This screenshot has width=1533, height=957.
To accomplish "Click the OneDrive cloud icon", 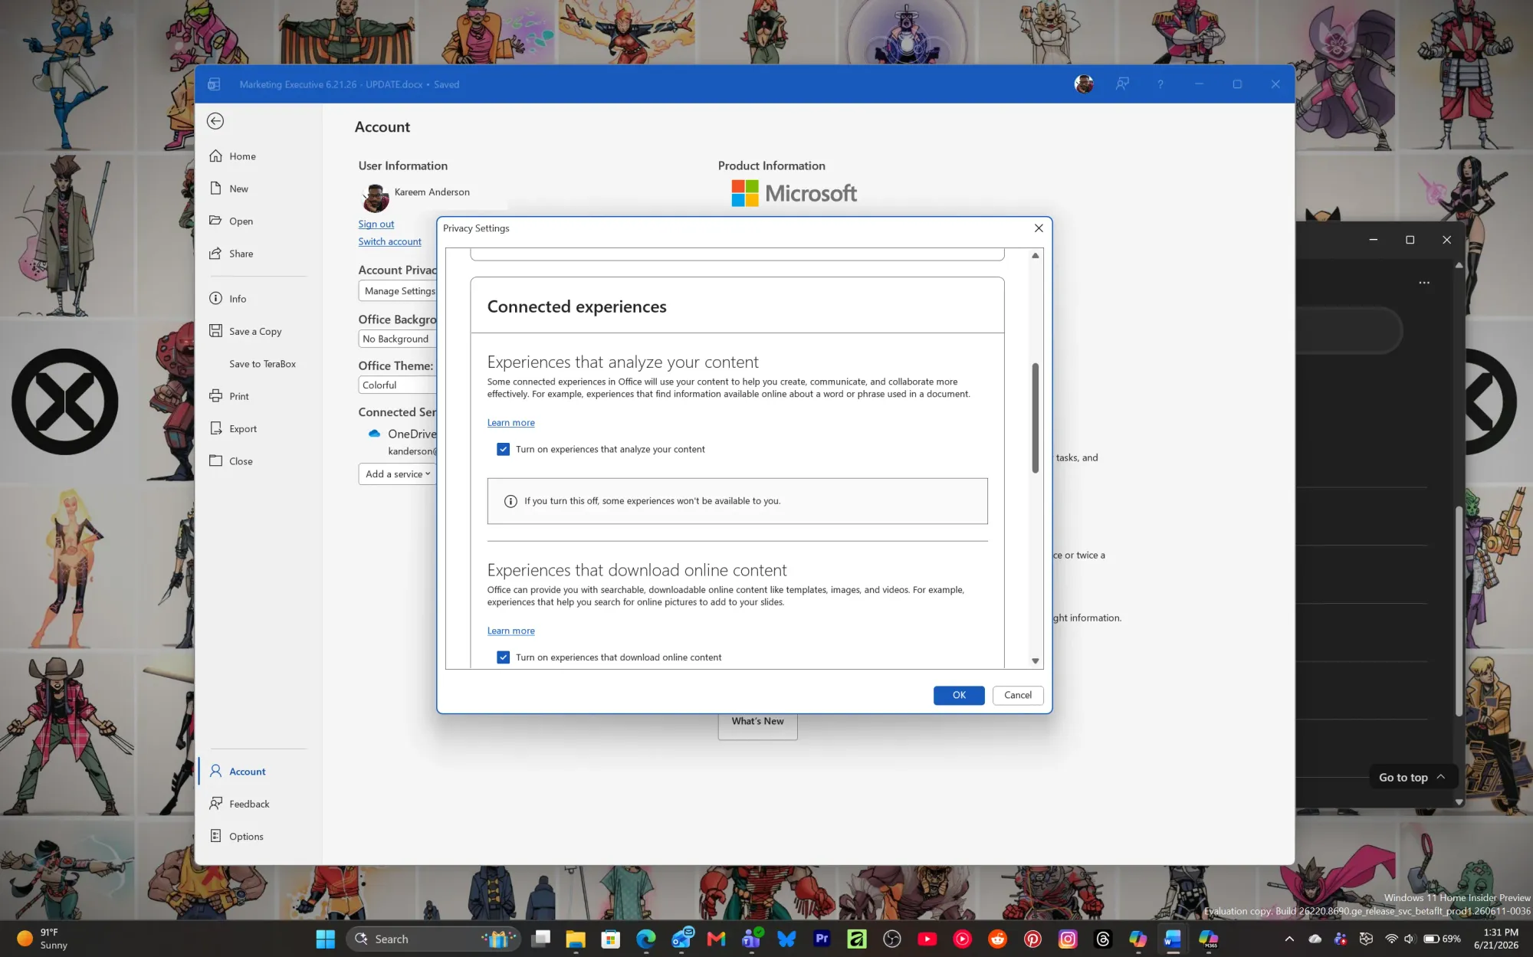I will coord(374,434).
